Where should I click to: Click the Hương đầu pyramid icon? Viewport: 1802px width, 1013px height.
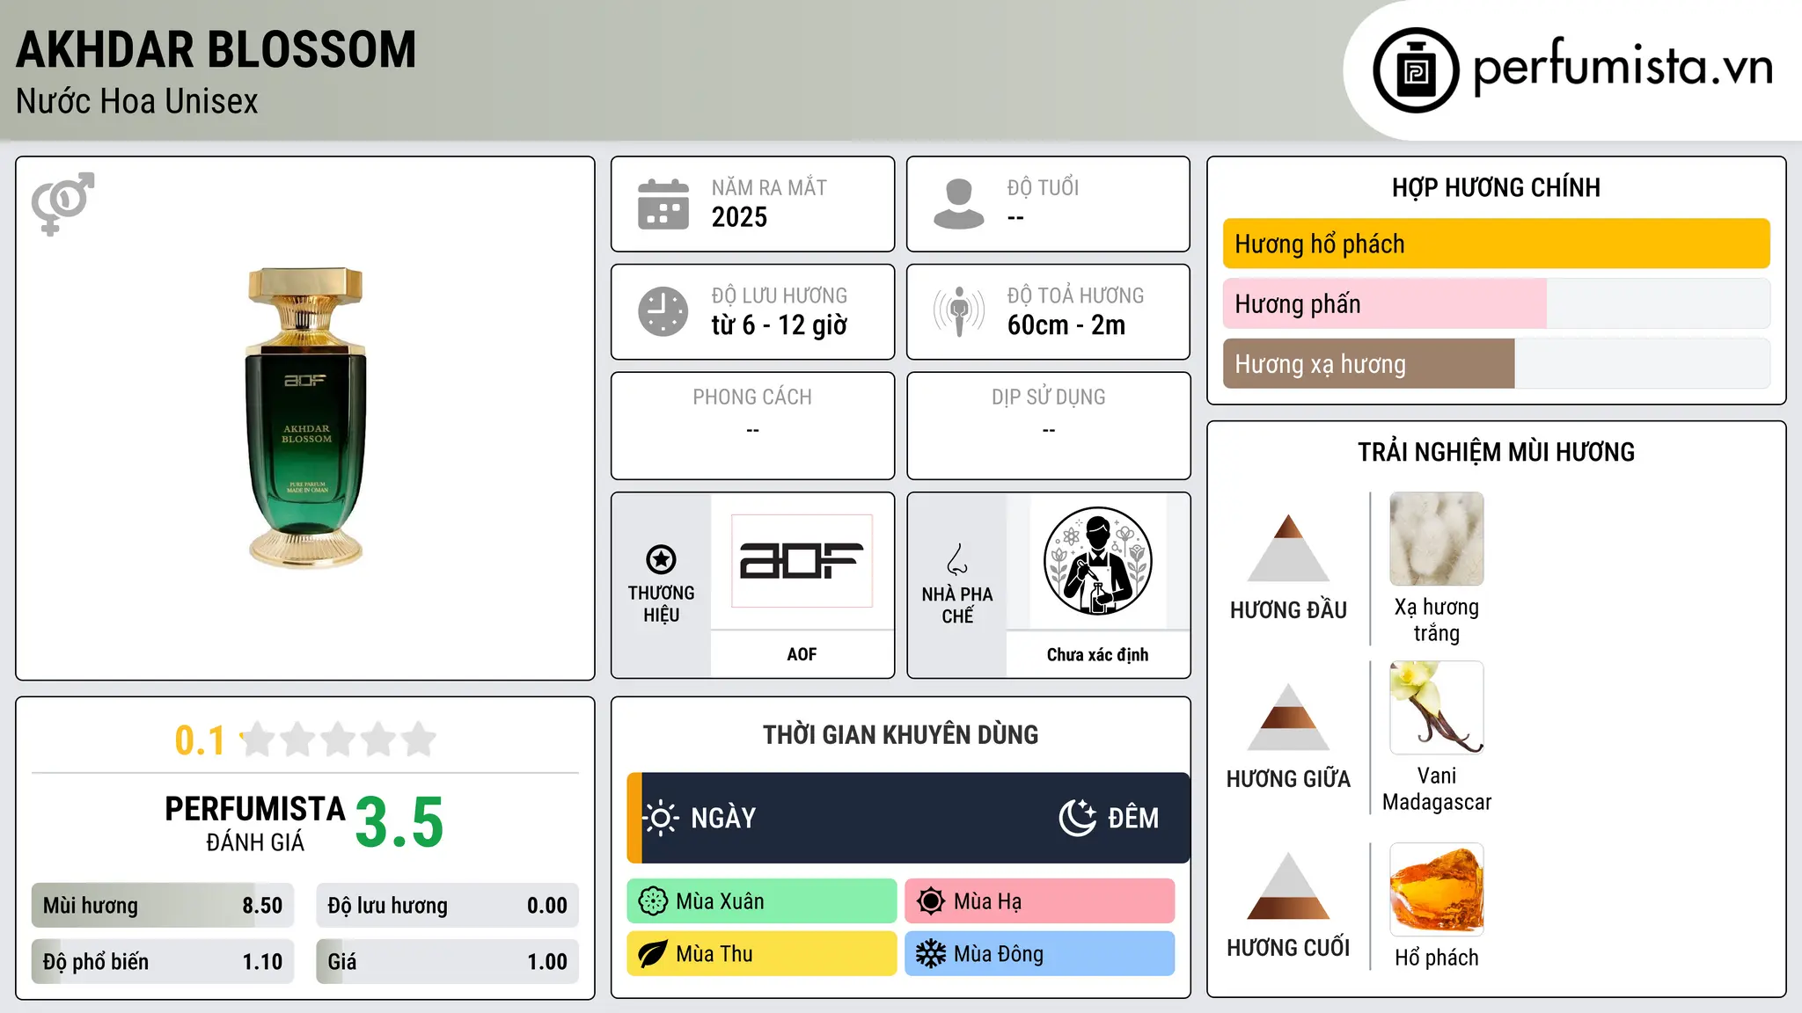[1288, 547]
